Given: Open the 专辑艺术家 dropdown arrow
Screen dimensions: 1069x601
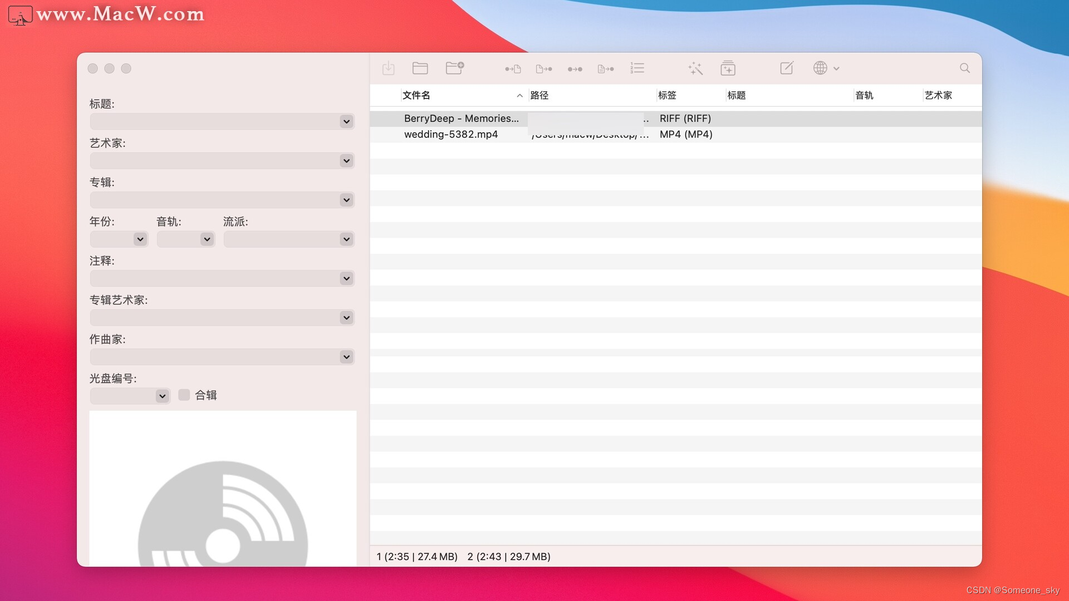Looking at the screenshot, I should (x=346, y=318).
